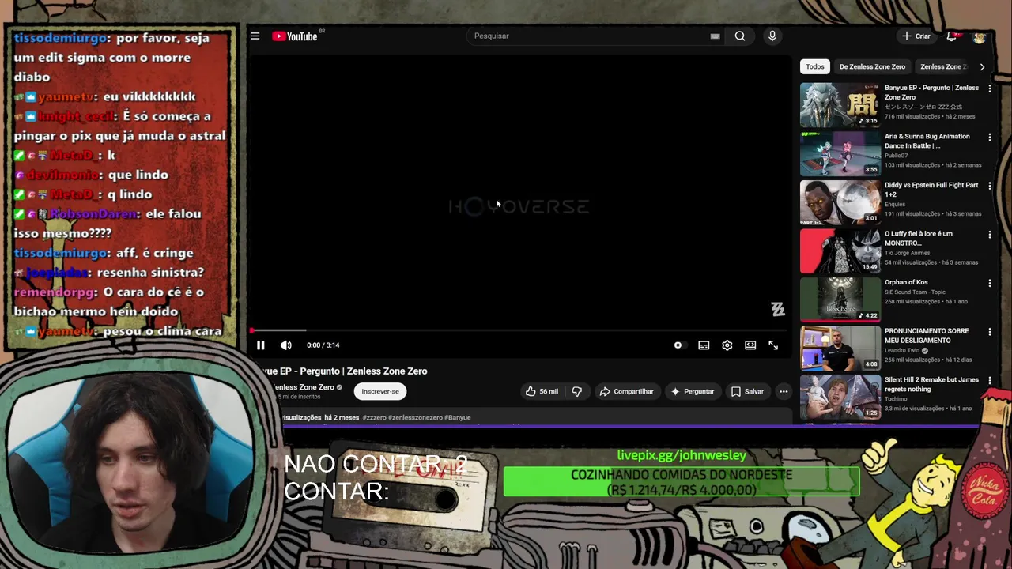Click the #zenlesszonezero hashtag
1012x569 pixels.
[x=415, y=417]
